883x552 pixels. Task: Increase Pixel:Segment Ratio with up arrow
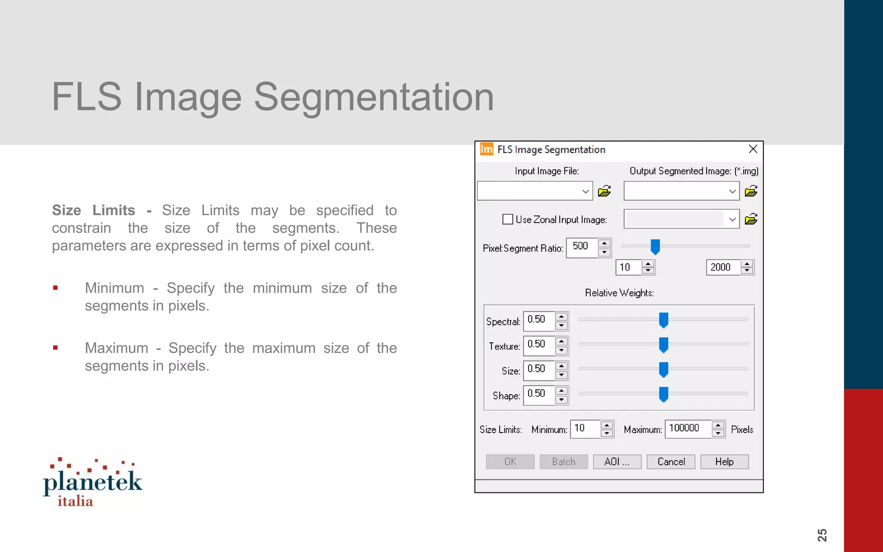(604, 244)
